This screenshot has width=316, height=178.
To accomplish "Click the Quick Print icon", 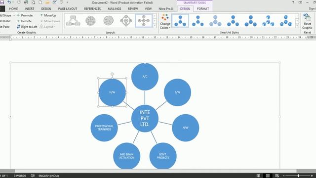I will pos(26,2).
